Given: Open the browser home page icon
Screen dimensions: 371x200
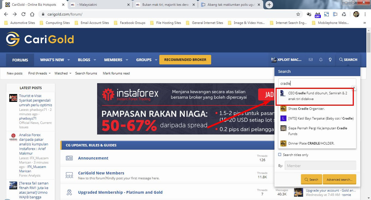Looking at the screenshot, I should point(32,14).
